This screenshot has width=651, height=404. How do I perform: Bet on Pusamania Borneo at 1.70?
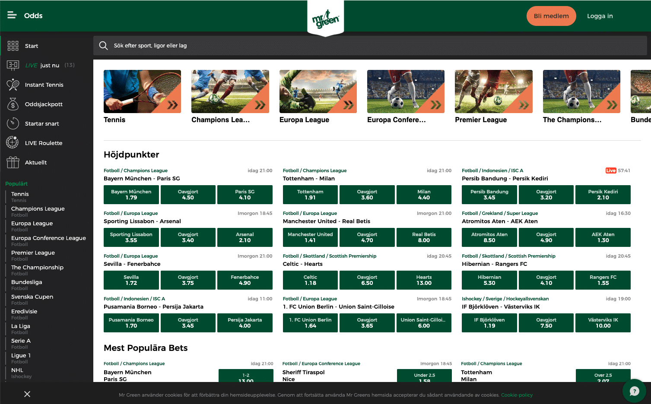point(131,323)
